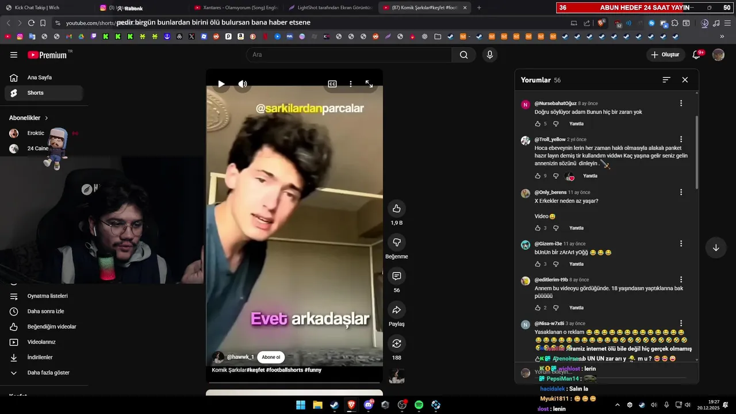Open İndirilenler downloads

[44, 357]
